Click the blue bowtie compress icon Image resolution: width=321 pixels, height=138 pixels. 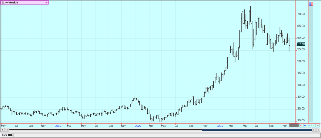pos(309,126)
